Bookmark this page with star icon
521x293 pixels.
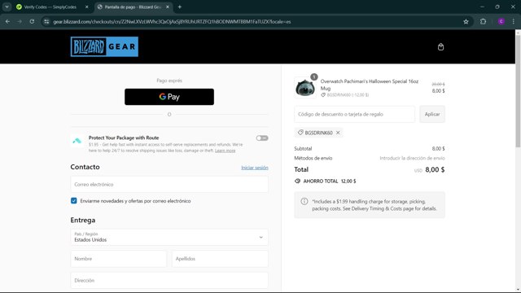coord(466,22)
